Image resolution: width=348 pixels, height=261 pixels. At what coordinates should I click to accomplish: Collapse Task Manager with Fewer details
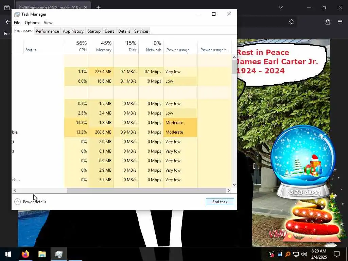(x=30, y=202)
